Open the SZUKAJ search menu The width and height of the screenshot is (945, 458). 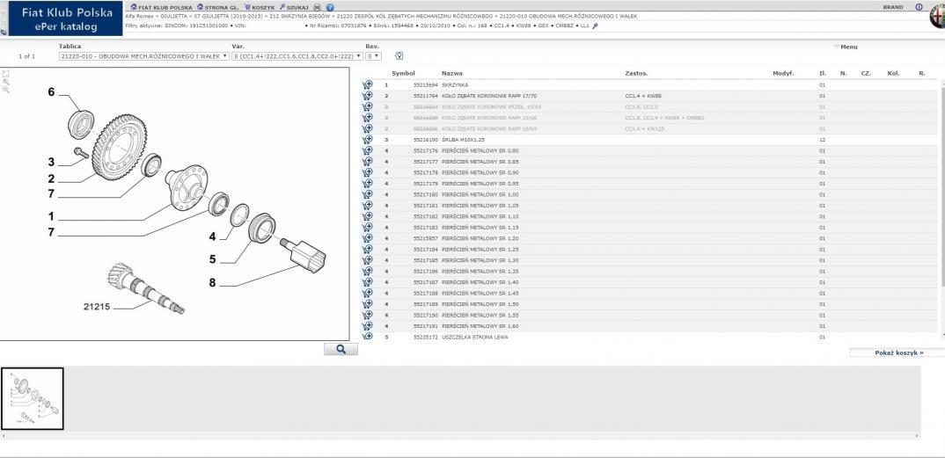[294, 7]
